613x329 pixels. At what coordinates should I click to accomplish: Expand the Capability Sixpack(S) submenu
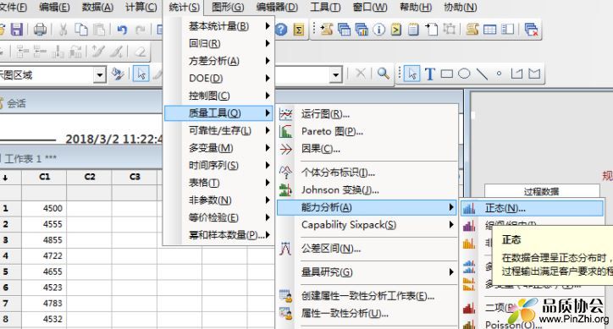(367, 225)
